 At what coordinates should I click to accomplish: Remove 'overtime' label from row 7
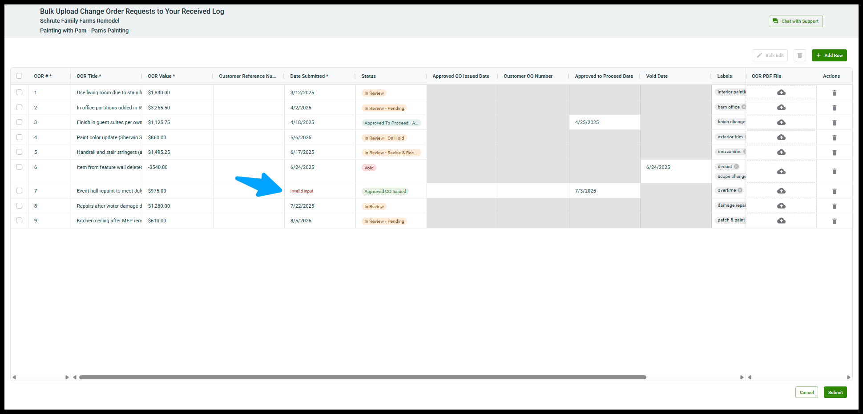pyautogui.click(x=740, y=190)
